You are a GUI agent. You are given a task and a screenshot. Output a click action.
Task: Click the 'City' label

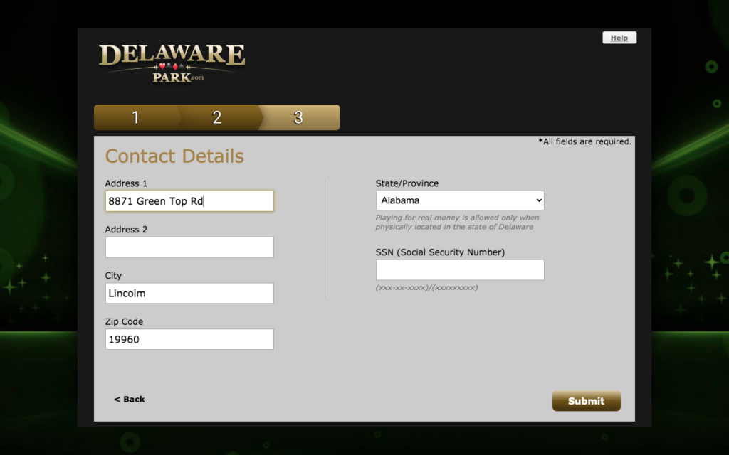113,276
